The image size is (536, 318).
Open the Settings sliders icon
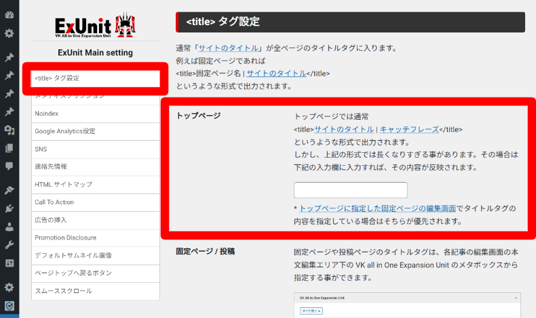click(x=9, y=263)
